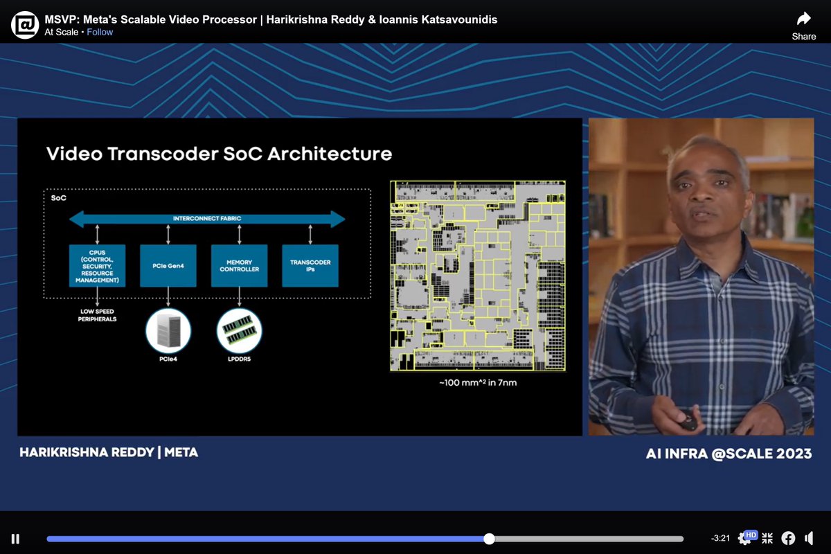This screenshot has width=831, height=554.
Task: Exit fullscreen using the shrink arrows icon
Action: 767,537
